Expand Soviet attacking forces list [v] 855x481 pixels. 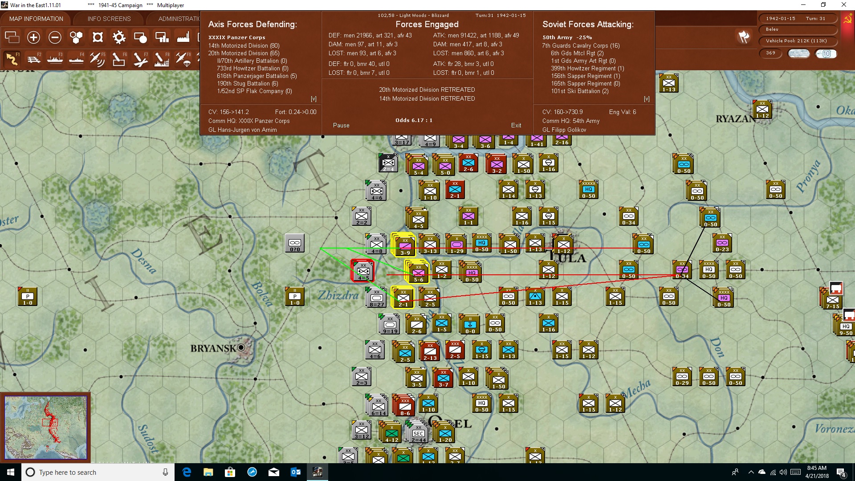[647, 99]
